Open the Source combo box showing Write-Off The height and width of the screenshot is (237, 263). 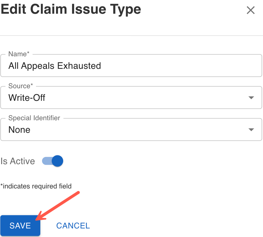pos(126,98)
